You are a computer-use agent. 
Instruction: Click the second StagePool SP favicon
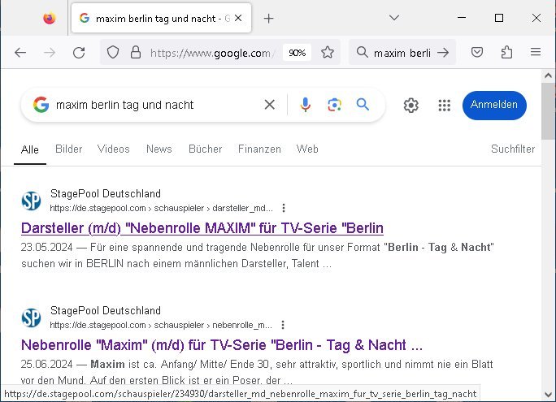tap(31, 318)
